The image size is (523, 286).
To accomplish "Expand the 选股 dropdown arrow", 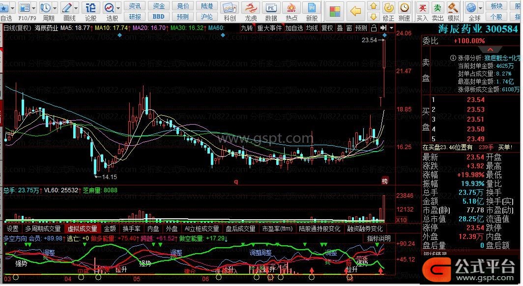I will pos(119,8).
